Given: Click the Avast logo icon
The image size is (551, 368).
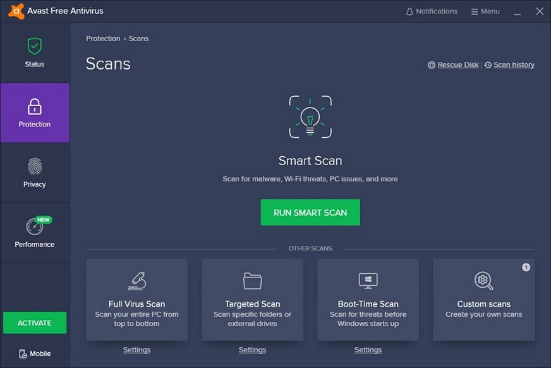Looking at the screenshot, I should pyautogui.click(x=16, y=11).
